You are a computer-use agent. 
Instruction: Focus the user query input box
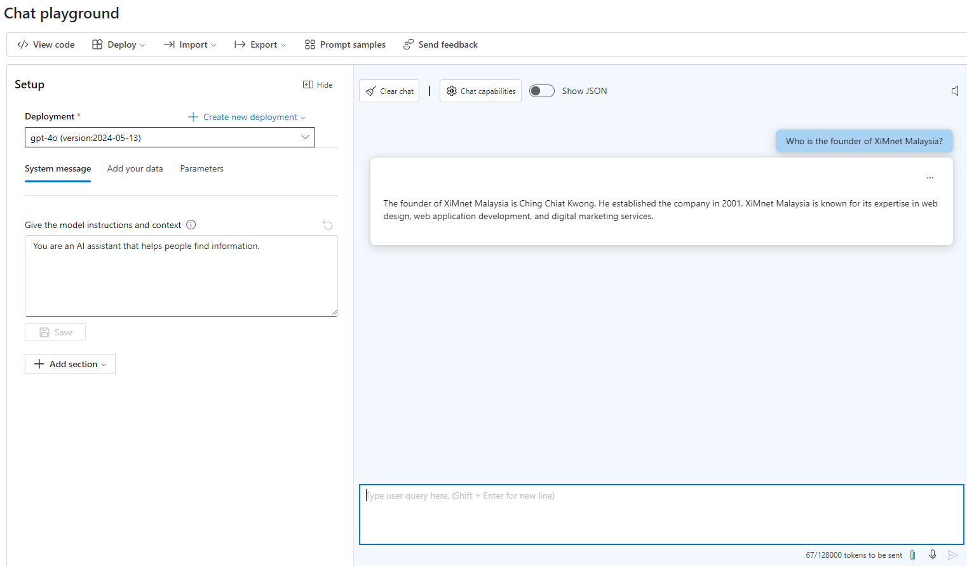click(x=661, y=515)
